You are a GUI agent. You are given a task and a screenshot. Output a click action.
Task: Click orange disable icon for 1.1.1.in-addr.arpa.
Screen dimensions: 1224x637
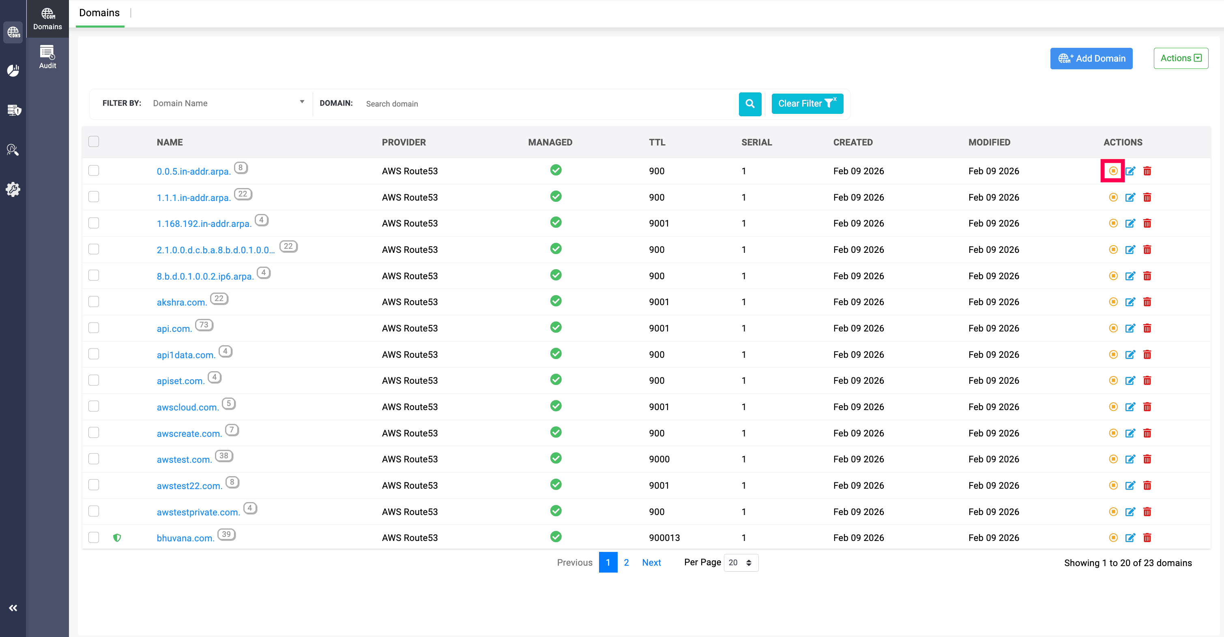coord(1113,197)
